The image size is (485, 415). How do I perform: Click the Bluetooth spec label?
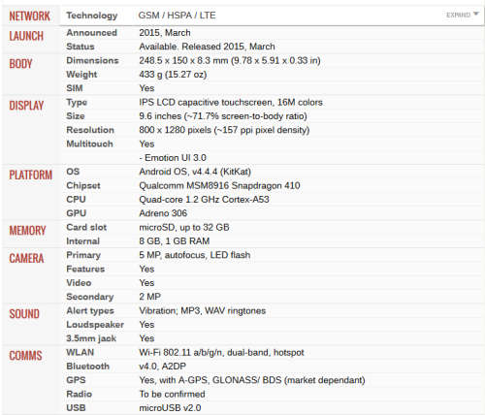pyautogui.click(x=88, y=367)
